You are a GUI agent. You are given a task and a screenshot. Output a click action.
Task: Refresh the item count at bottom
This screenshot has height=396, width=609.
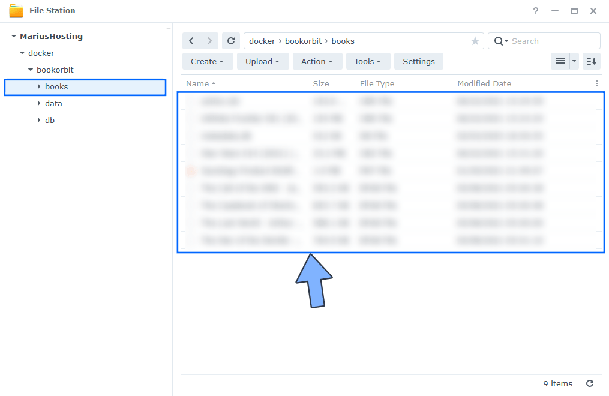(x=590, y=383)
